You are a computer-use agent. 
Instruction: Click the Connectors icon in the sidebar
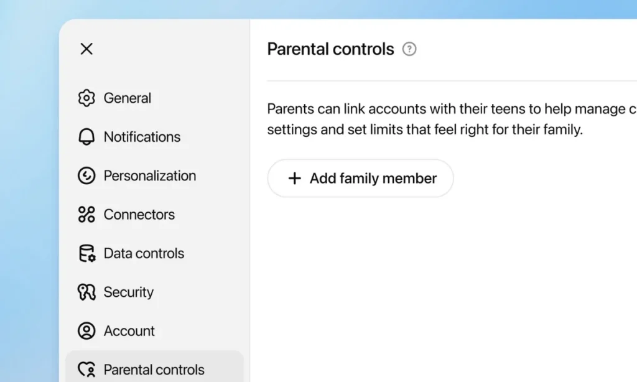86,215
